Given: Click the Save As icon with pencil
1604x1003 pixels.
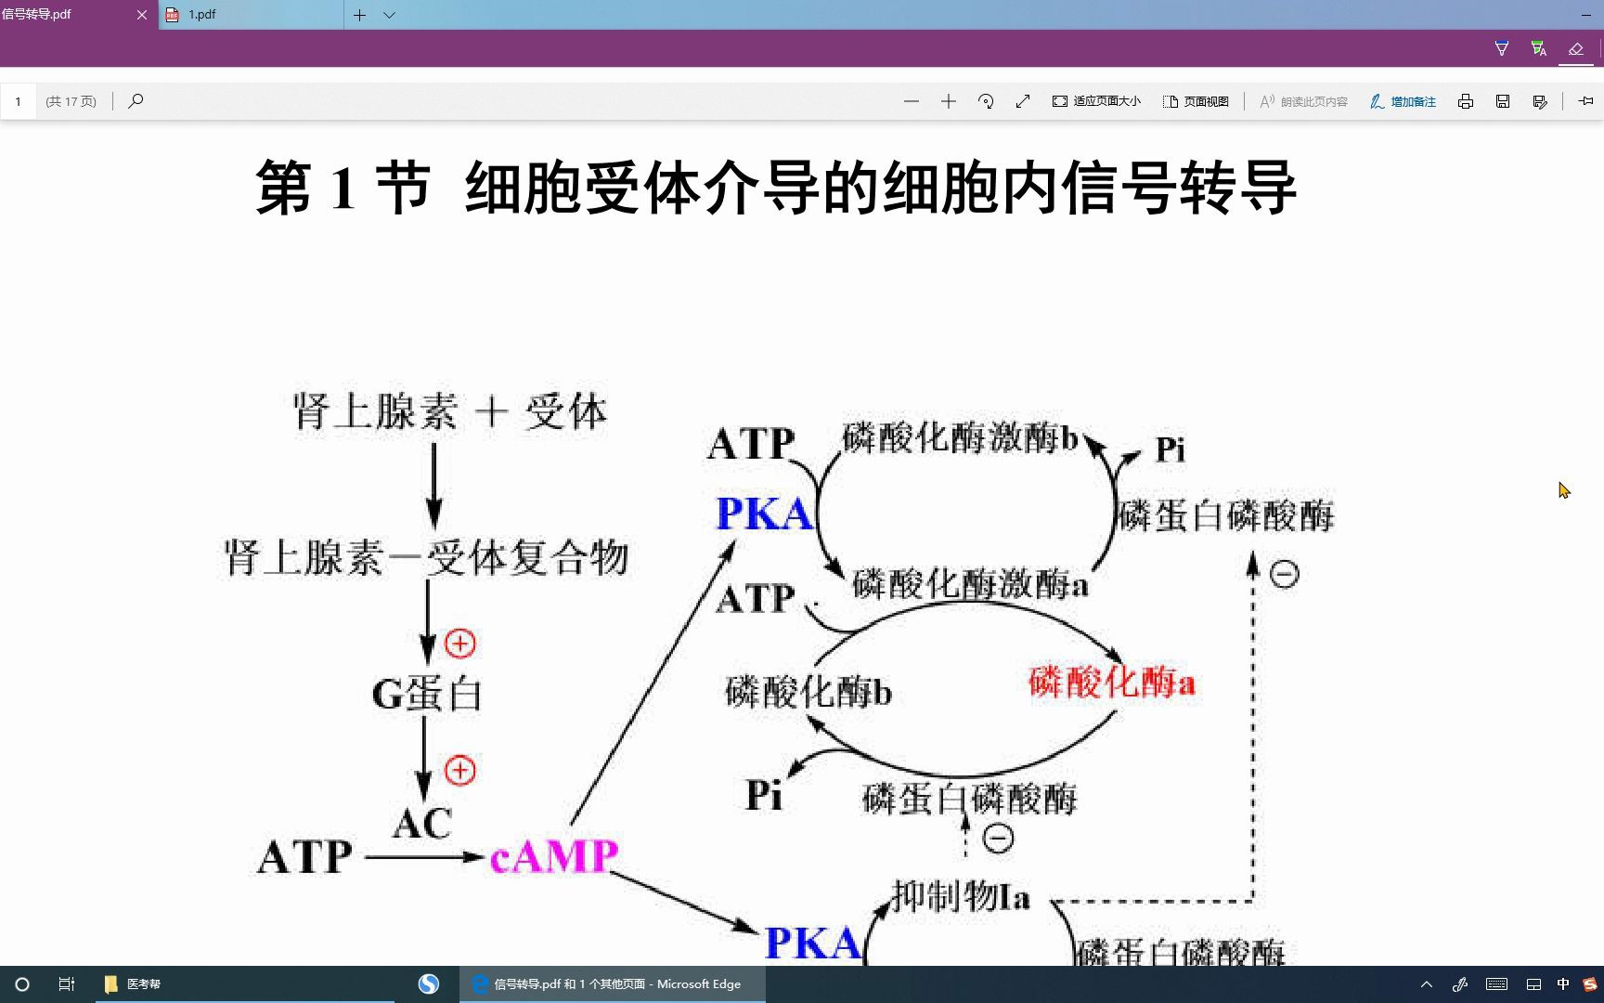Looking at the screenshot, I should point(1540,101).
